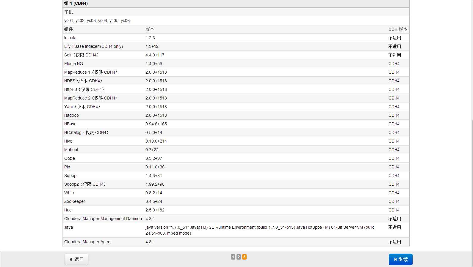Select the Solr（仅限 CDH4）row
This screenshot has width=473, height=267.
coord(236,55)
